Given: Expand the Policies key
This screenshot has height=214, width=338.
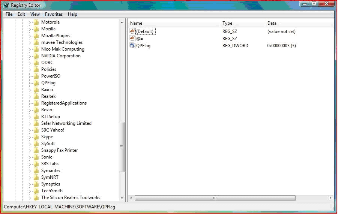Looking at the screenshot, I should [x=30, y=70].
